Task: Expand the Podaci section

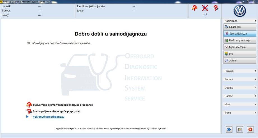Action: tap(255, 79)
